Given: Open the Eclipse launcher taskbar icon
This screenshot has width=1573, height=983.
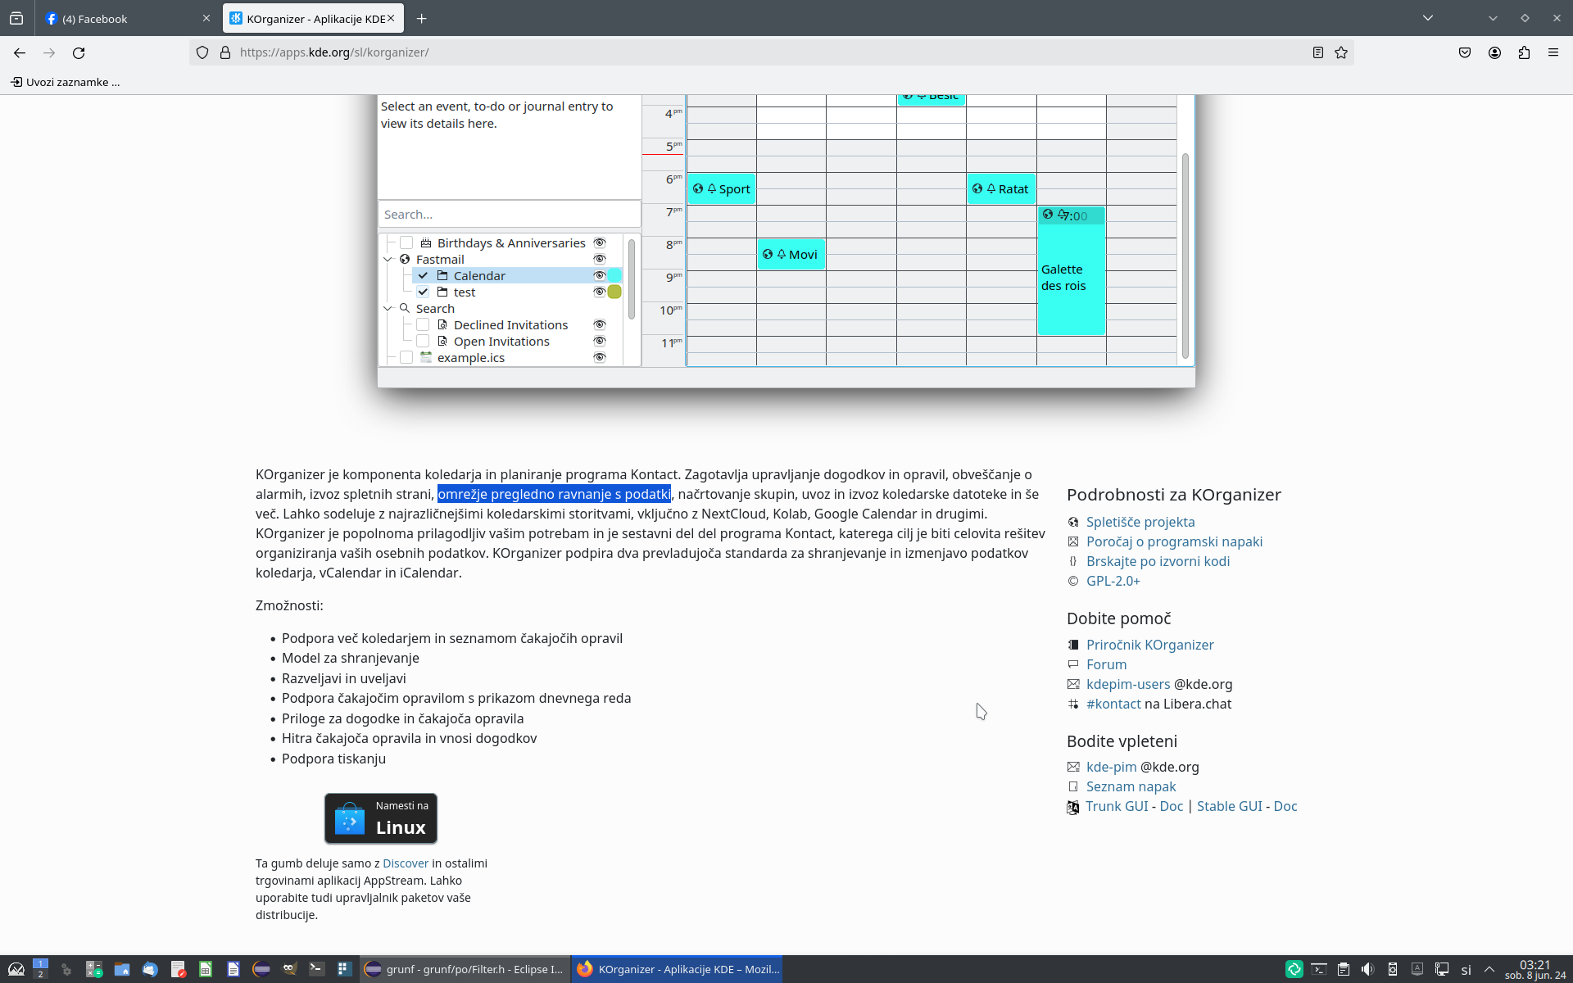Looking at the screenshot, I should [261, 969].
